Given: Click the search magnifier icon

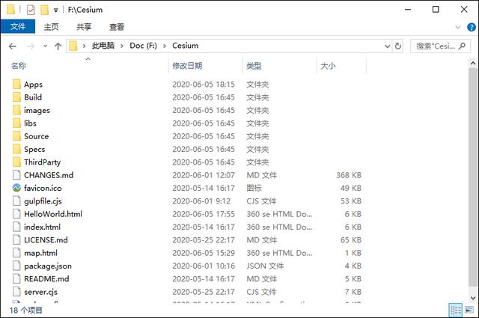Looking at the screenshot, I should pyautogui.click(x=462, y=46).
